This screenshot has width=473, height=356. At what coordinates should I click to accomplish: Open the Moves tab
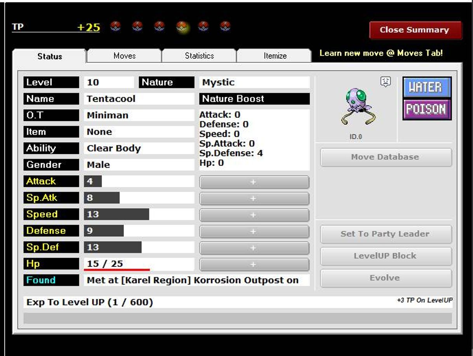pyautogui.click(x=124, y=56)
